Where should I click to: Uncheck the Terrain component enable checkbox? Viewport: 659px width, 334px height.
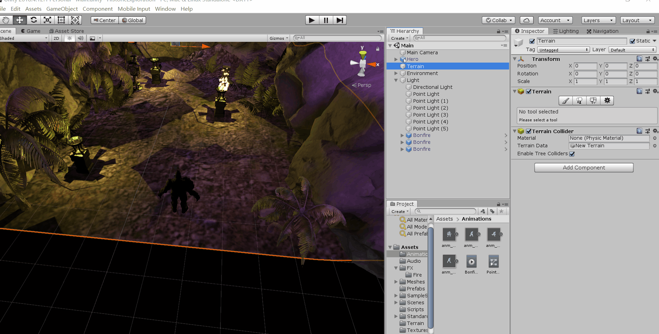[529, 92]
